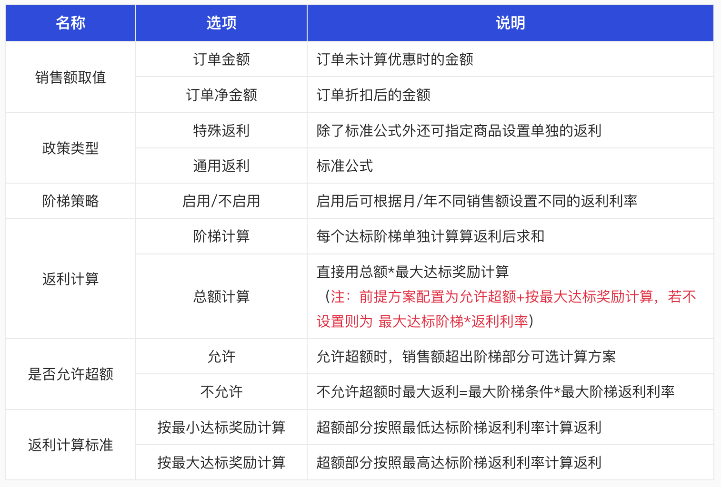
Task: Click the 通用返利 option cell
Action: point(221,166)
